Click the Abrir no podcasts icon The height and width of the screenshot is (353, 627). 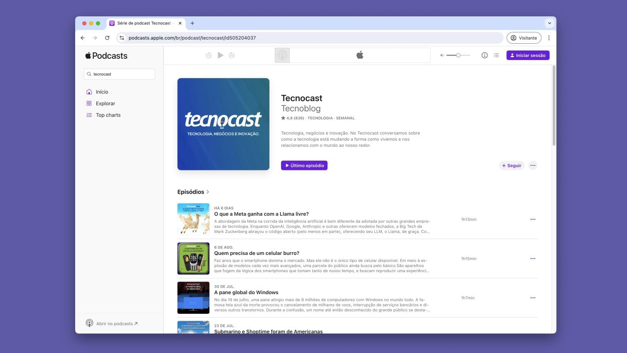(x=89, y=323)
